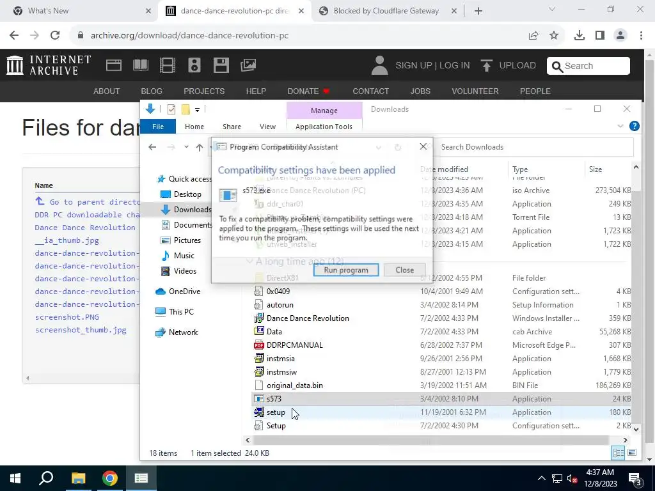655x491 pixels.
Task: Open the Share ribbon tab
Action: 232,127
